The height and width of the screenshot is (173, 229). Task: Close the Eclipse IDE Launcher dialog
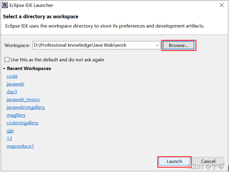point(221,5)
